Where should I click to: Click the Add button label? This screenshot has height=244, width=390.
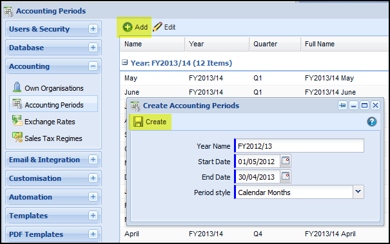click(141, 27)
